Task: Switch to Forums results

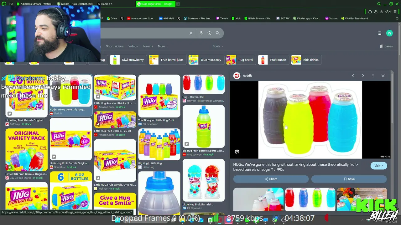Action: 148,46
